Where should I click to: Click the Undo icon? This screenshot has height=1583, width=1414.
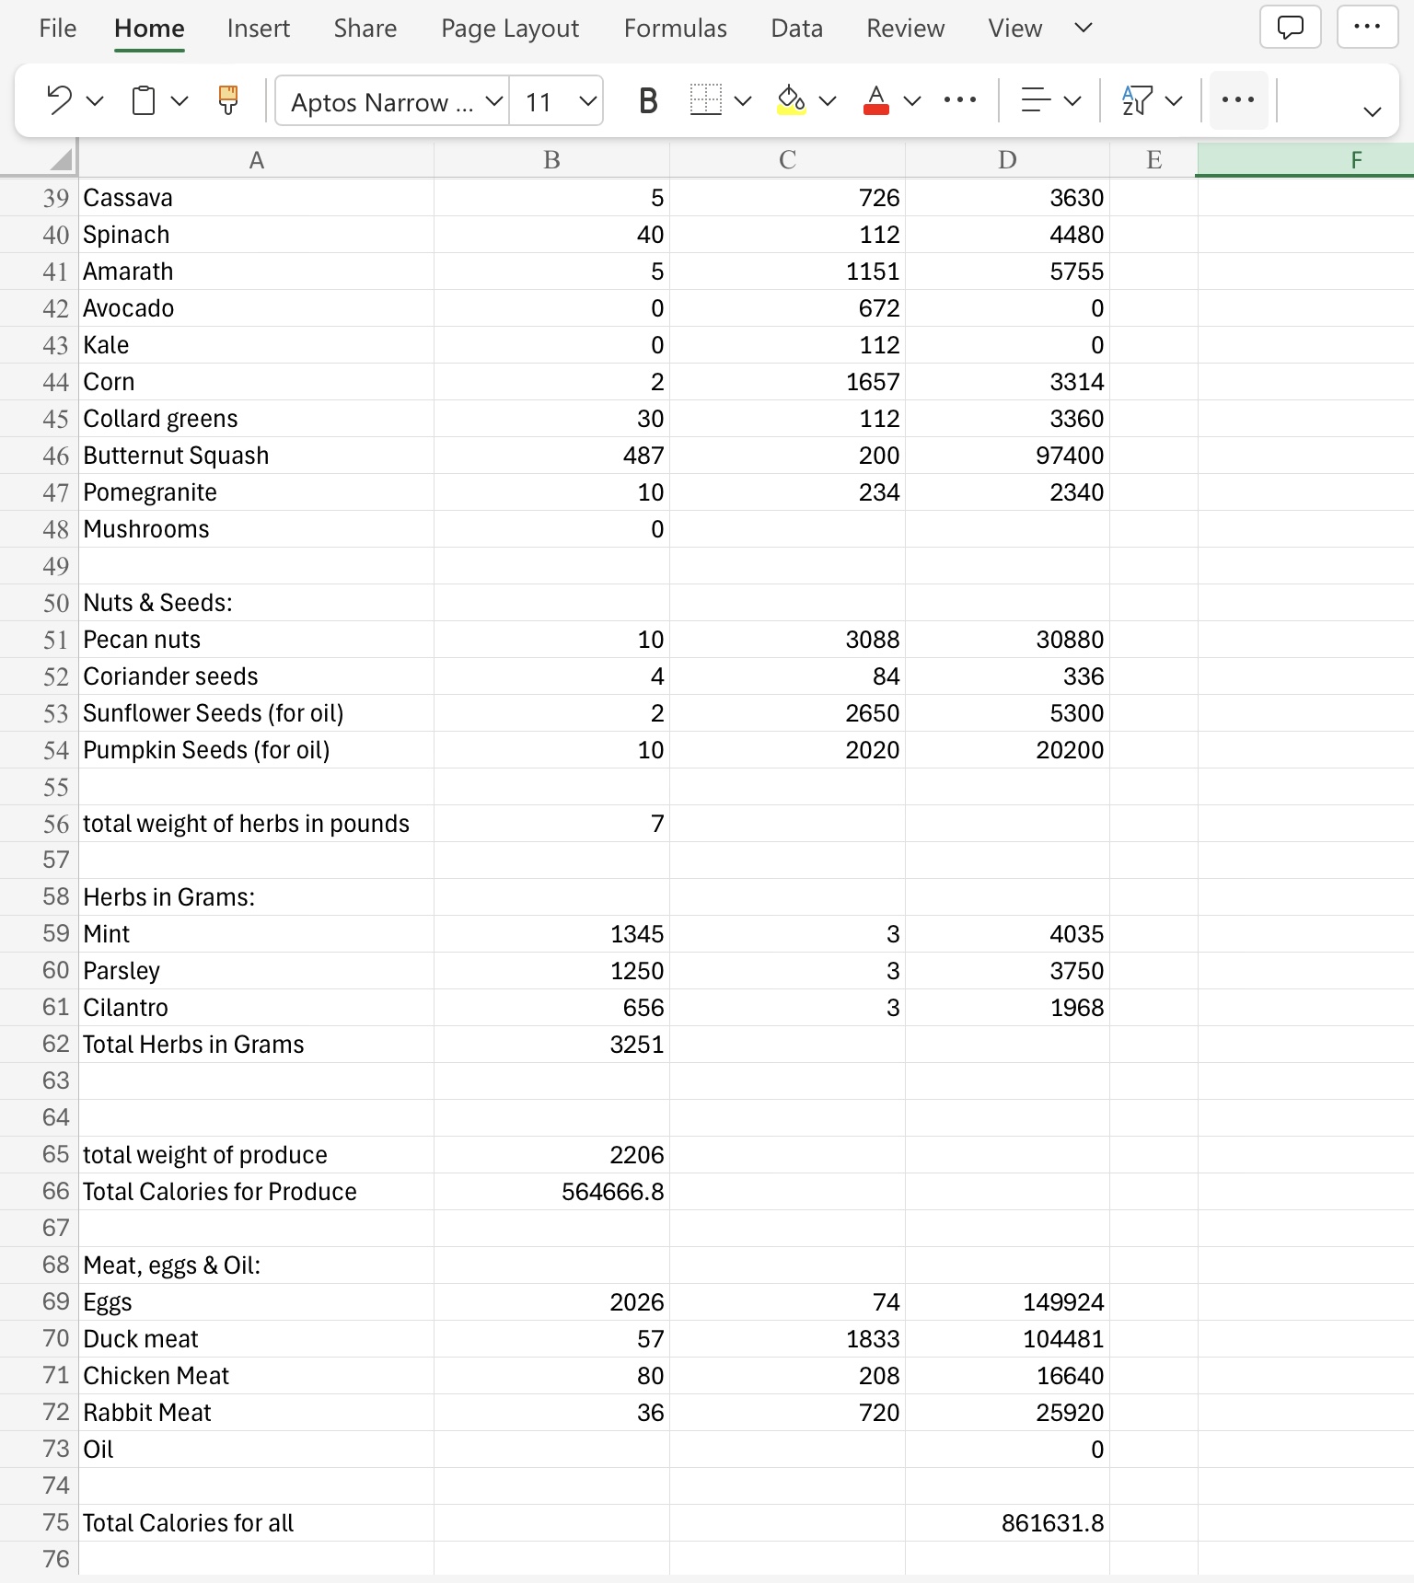pos(59,99)
